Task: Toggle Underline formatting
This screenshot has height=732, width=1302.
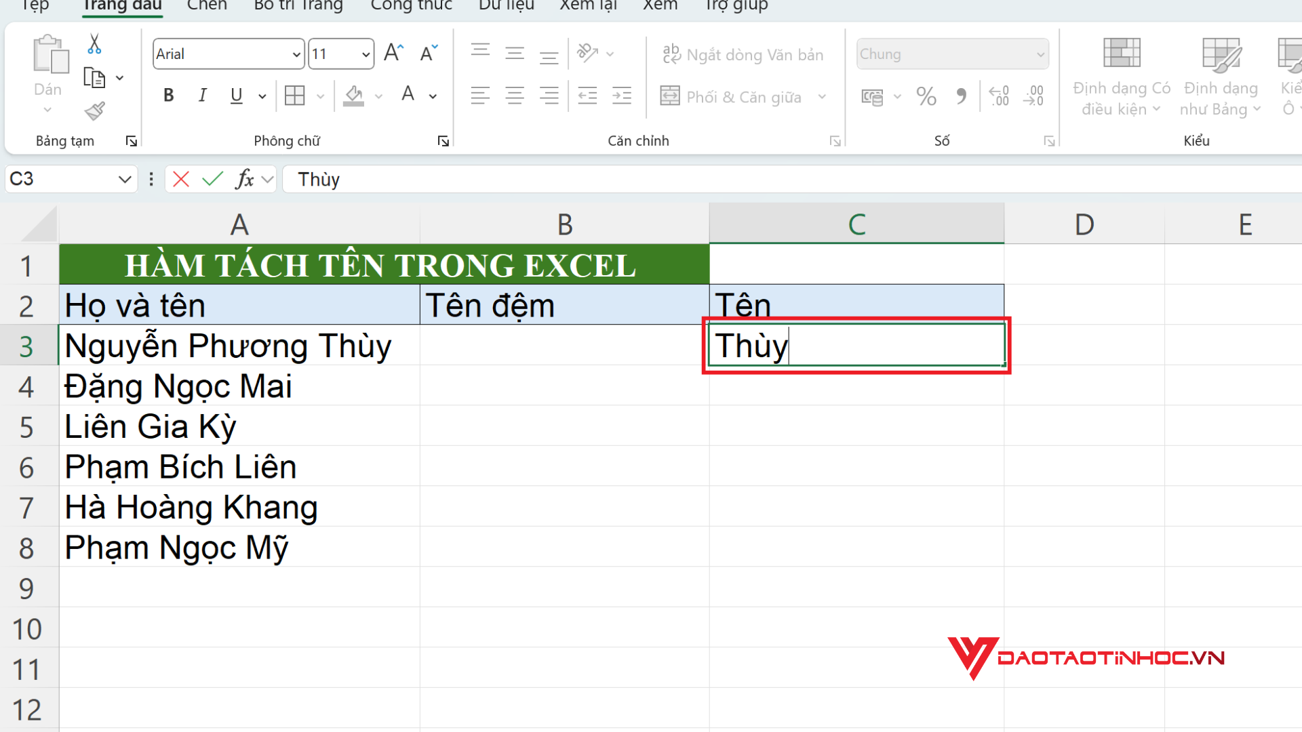Action: tap(236, 96)
